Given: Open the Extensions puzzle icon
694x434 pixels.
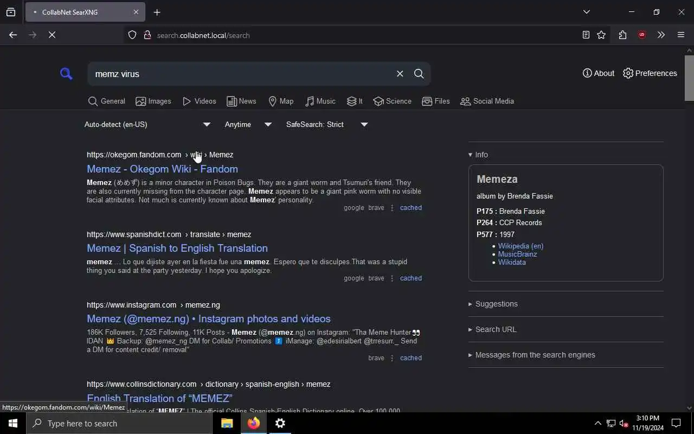Looking at the screenshot, I should [622, 35].
